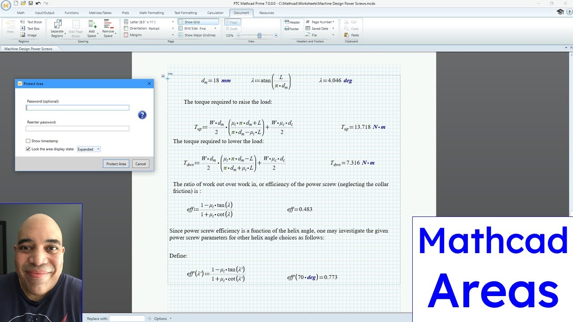The height and width of the screenshot is (322, 573).
Task: Click the T_up = 13.718 N·m result
Action: pos(363,127)
